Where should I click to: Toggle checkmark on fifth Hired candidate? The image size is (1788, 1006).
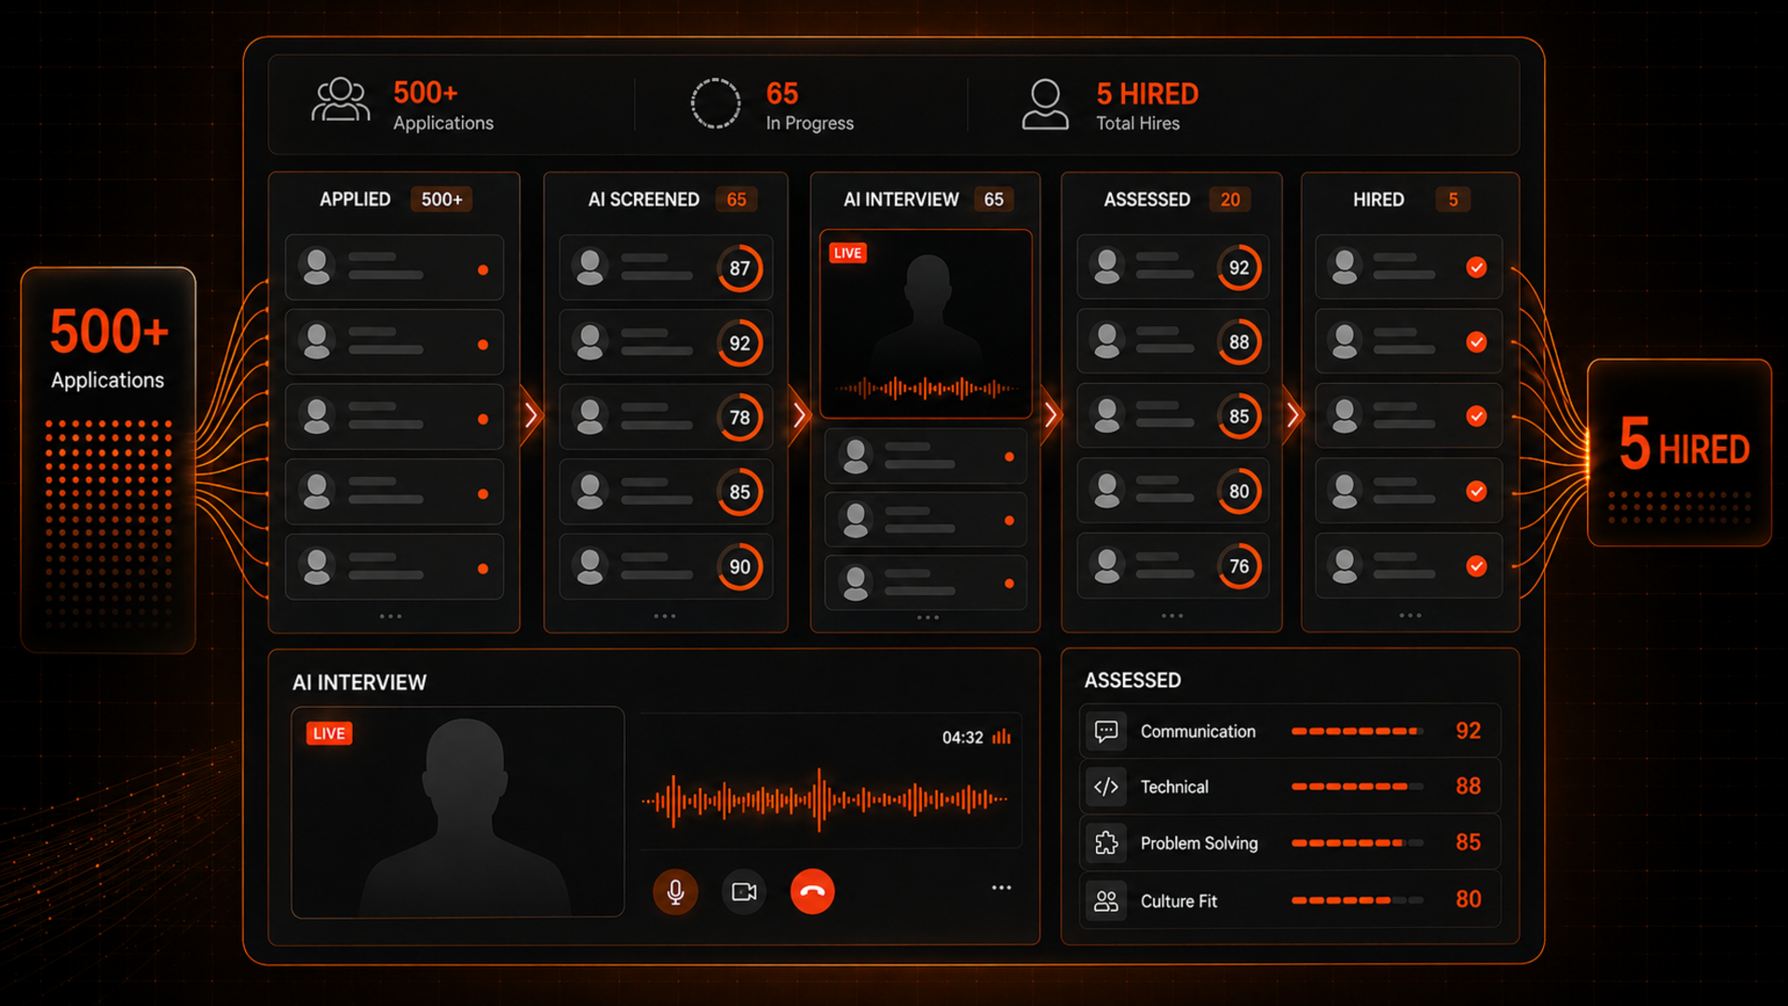(1476, 565)
